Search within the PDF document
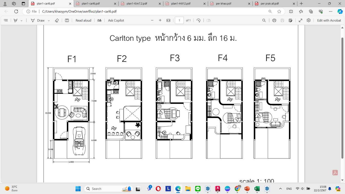This screenshot has width=345, height=194. click(x=264, y=20)
